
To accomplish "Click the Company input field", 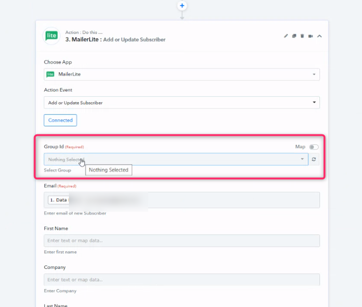I will [x=182, y=280].
